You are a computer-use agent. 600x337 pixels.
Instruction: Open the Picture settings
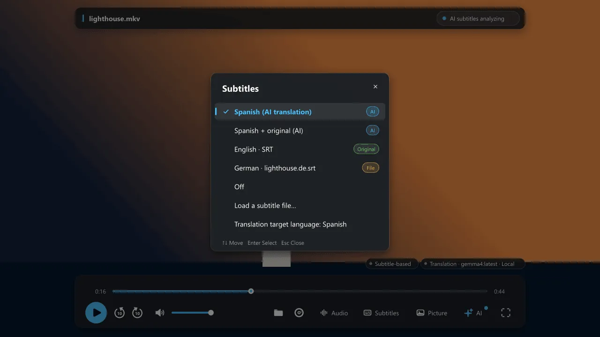pos(432,313)
